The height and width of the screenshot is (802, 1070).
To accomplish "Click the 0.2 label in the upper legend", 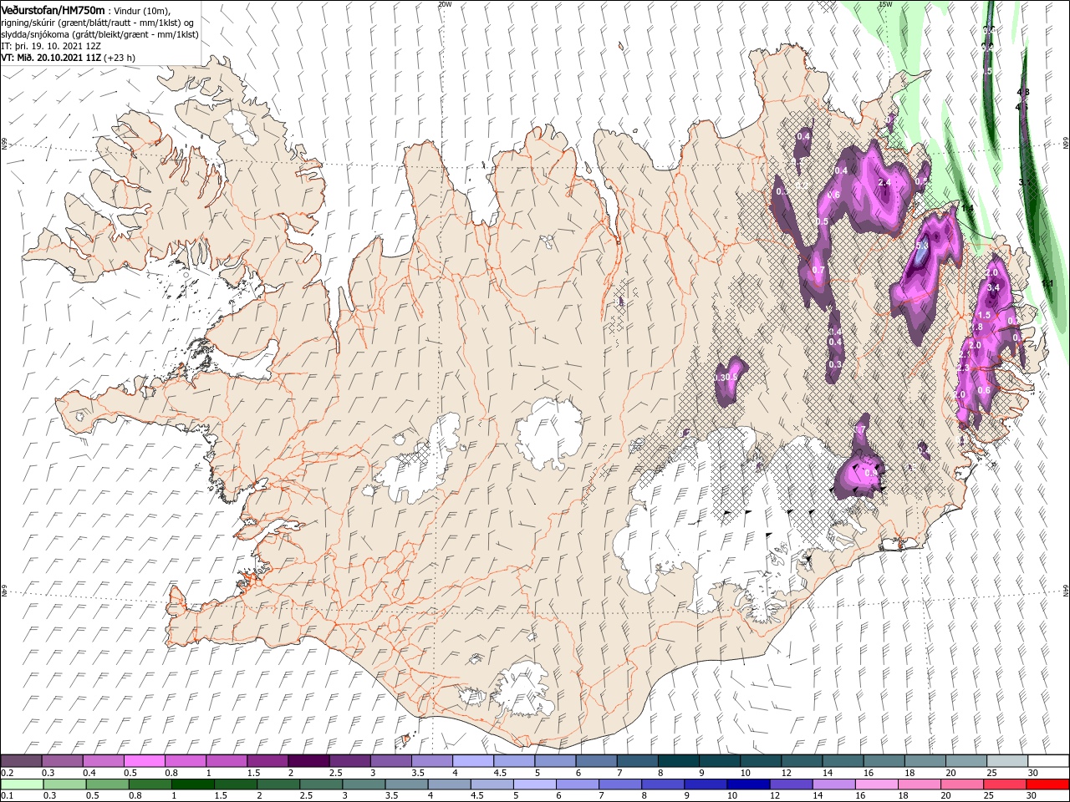I will tap(7, 774).
